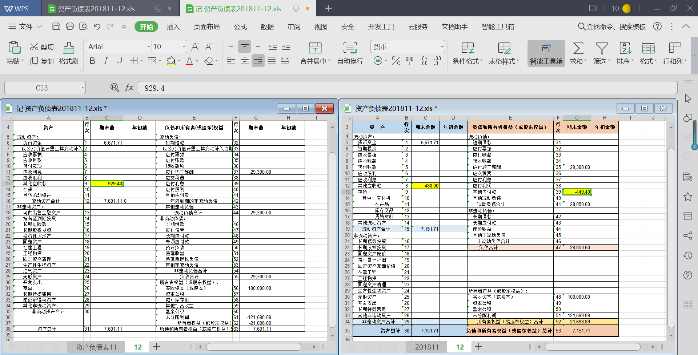Click the Filter (筛选) funnel icon
The height and width of the screenshot is (355, 698).
click(x=602, y=48)
